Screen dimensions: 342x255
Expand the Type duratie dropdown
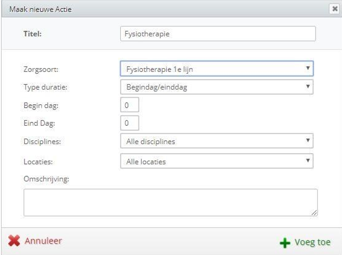click(x=217, y=87)
